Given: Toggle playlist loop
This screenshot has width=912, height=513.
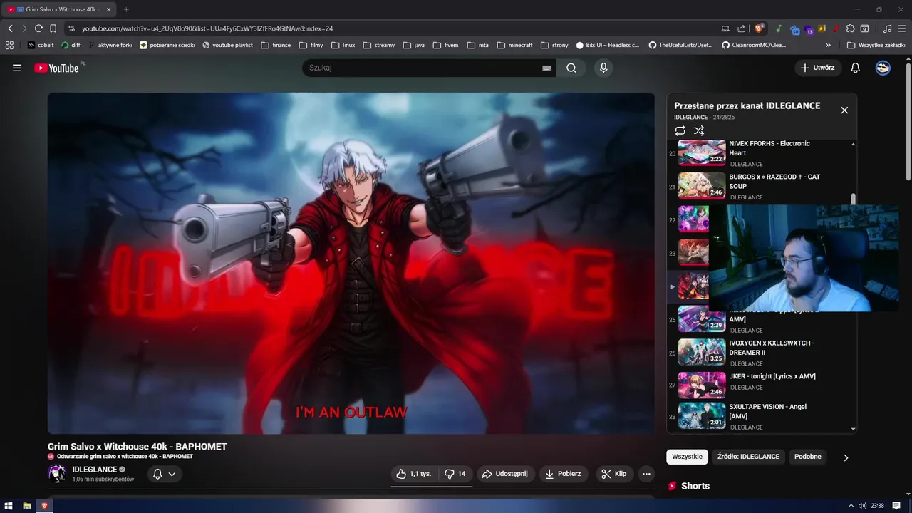Looking at the screenshot, I should click(680, 130).
